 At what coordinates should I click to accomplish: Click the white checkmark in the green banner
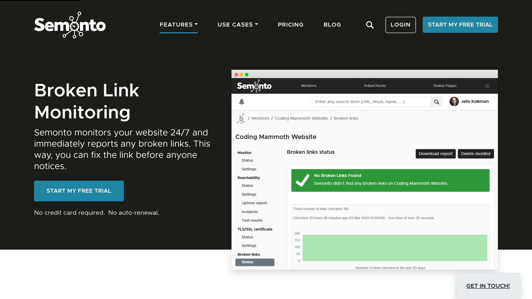point(303,180)
